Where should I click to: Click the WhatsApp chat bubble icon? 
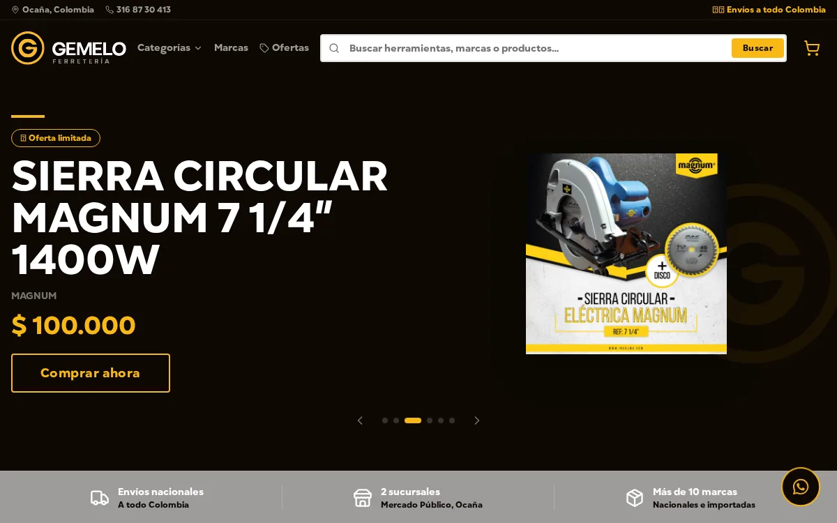pyautogui.click(x=801, y=487)
